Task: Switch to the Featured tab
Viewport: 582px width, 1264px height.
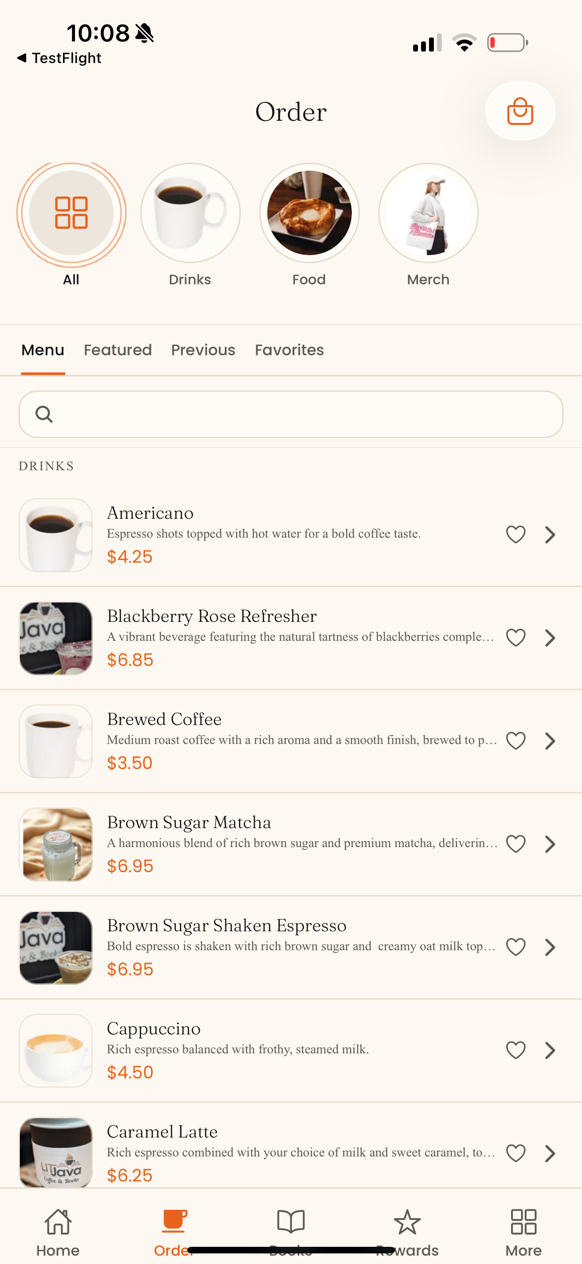Action: (x=118, y=350)
